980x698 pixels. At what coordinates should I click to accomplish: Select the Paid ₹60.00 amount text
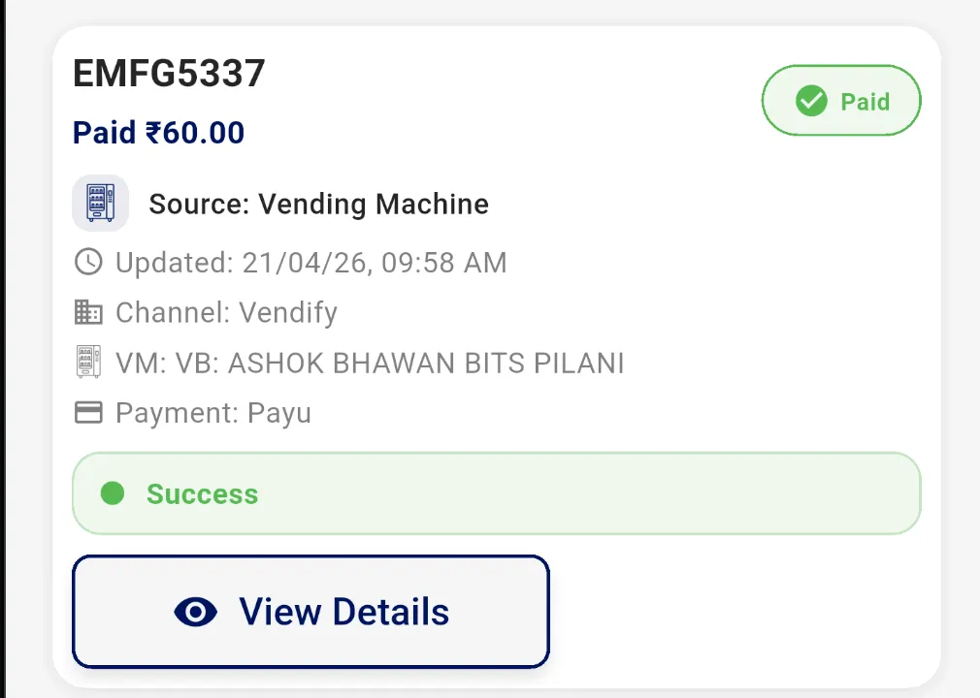[158, 133]
